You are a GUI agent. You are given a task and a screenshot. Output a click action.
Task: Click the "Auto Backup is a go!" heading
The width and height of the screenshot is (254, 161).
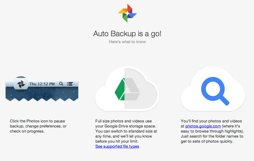point(127,34)
